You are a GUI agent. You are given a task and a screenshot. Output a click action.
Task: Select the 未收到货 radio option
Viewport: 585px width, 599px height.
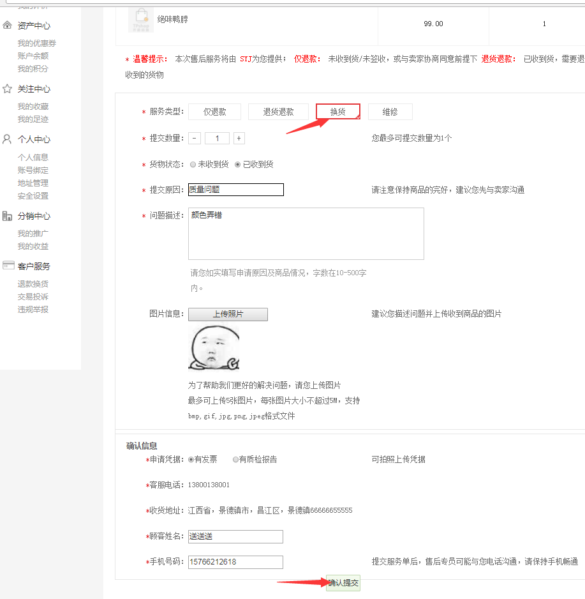point(193,164)
